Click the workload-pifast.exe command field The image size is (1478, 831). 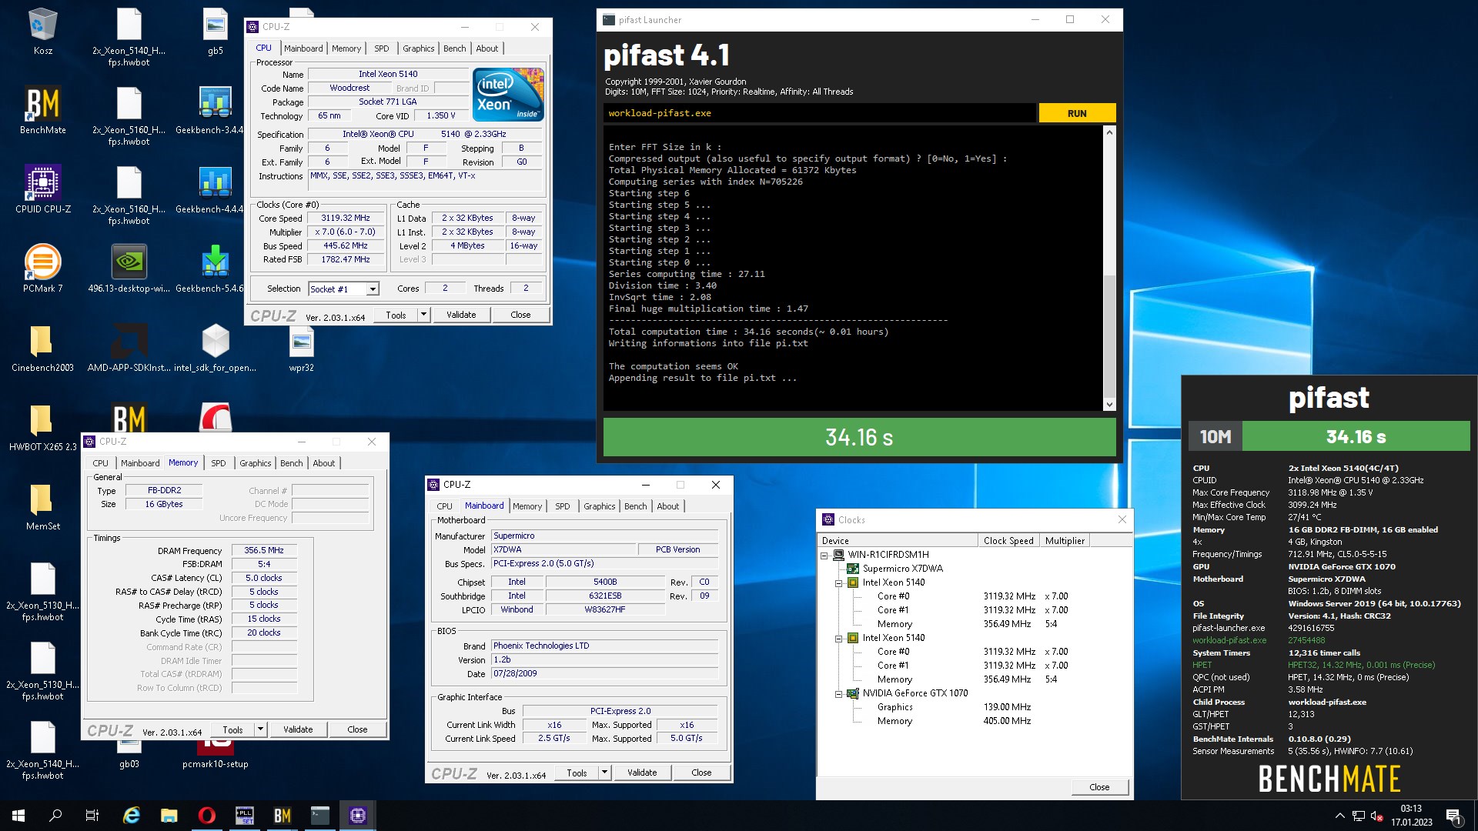(x=820, y=113)
